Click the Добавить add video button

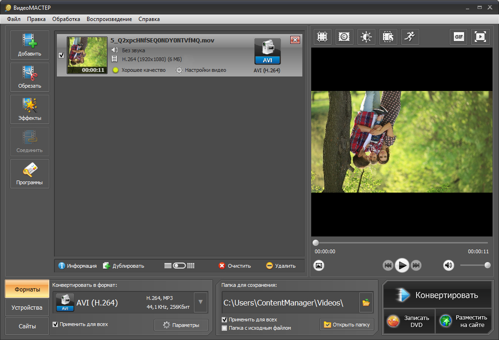tap(30, 45)
